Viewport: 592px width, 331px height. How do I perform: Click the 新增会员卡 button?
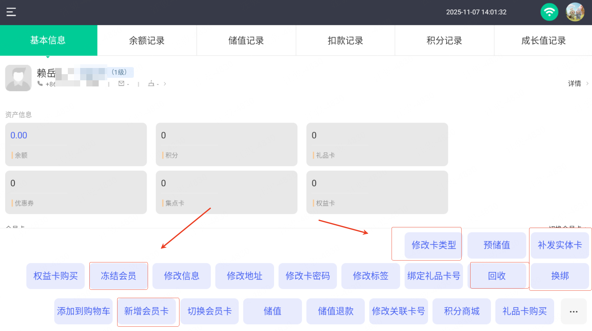tap(146, 311)
